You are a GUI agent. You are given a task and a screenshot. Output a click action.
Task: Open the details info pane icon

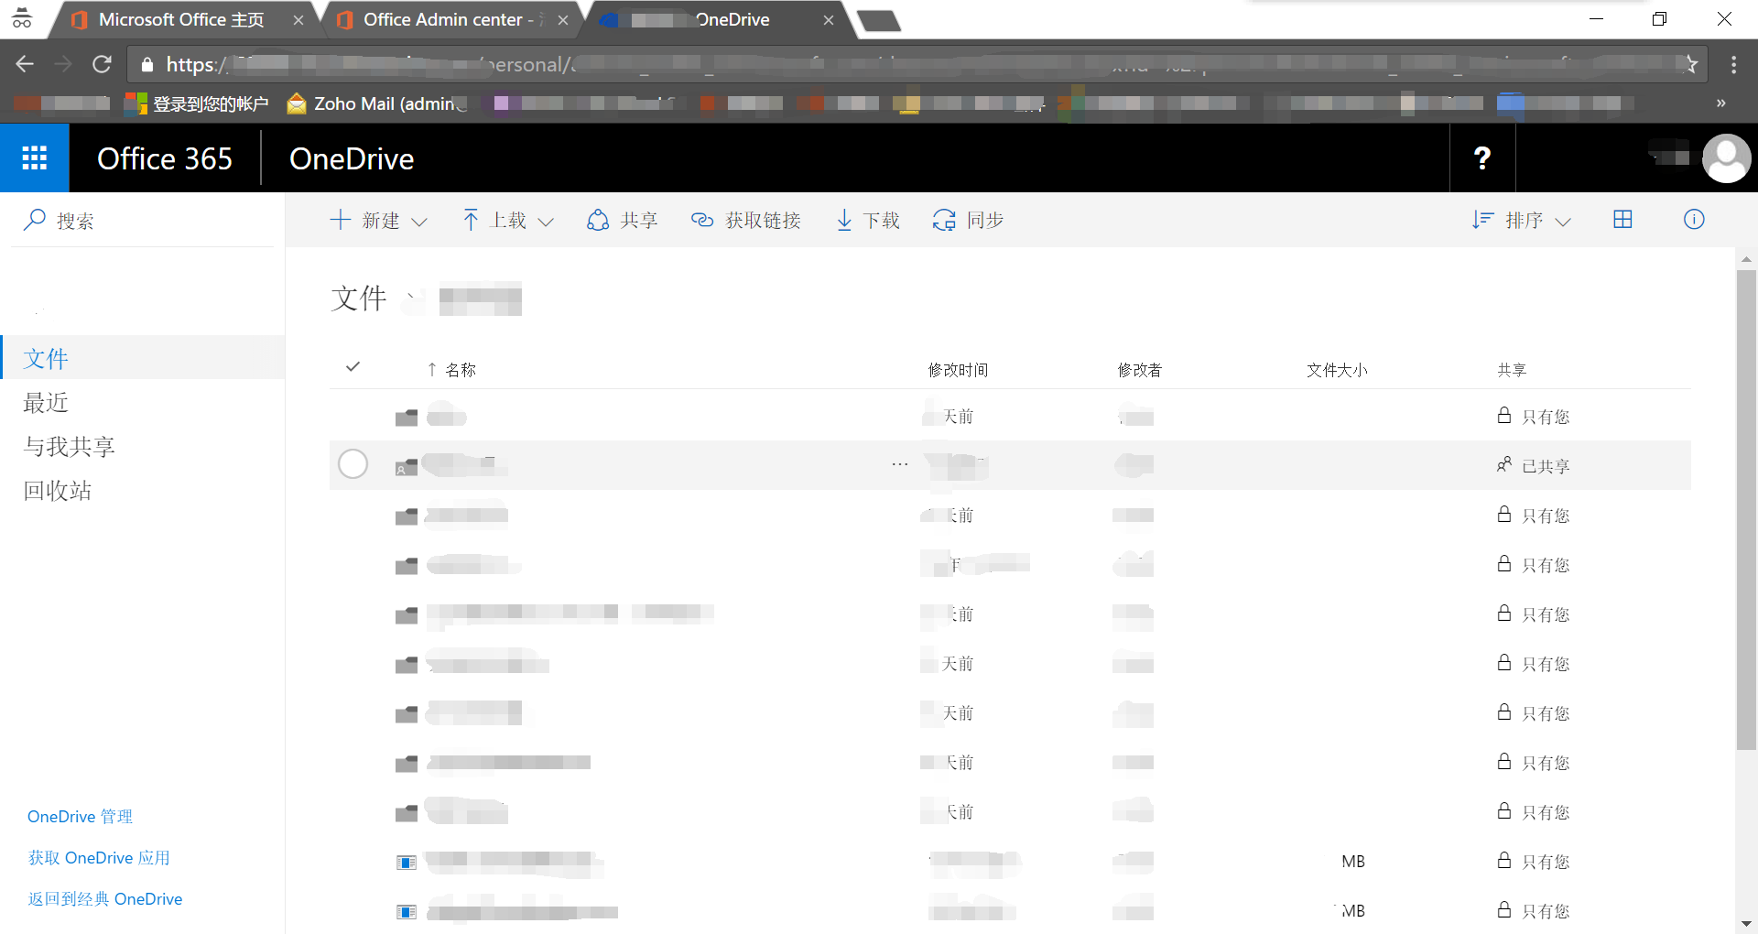1694,220
